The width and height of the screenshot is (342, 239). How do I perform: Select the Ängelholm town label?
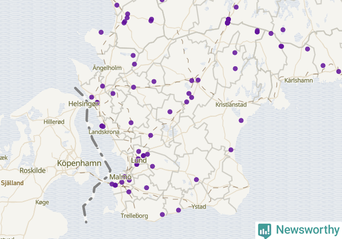pyautogui.click(x=107, y=68)
